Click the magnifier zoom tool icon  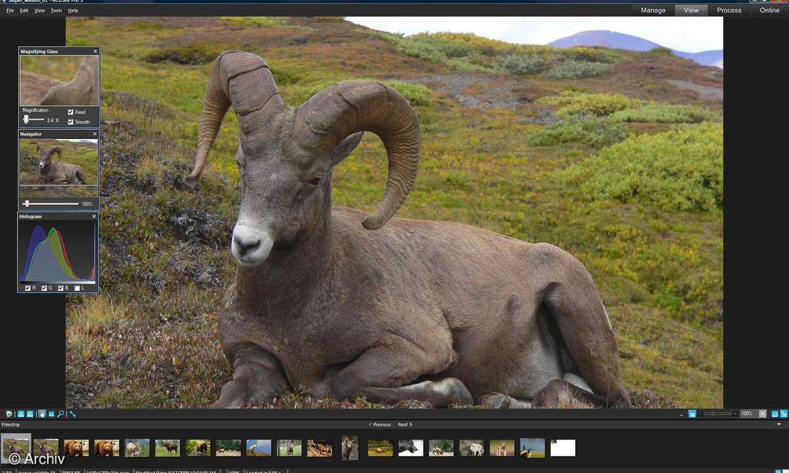60,414
